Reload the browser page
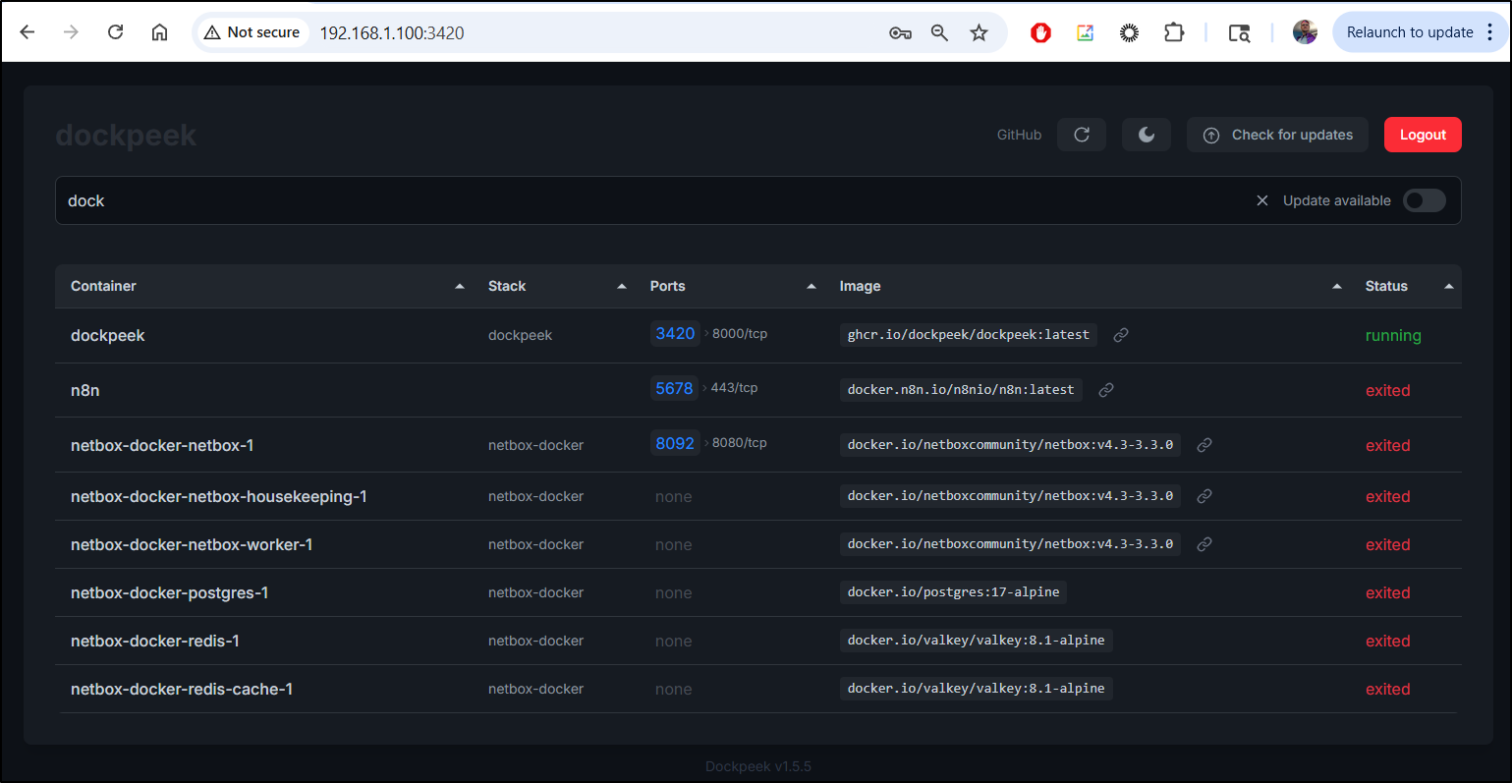 [115, 32]
